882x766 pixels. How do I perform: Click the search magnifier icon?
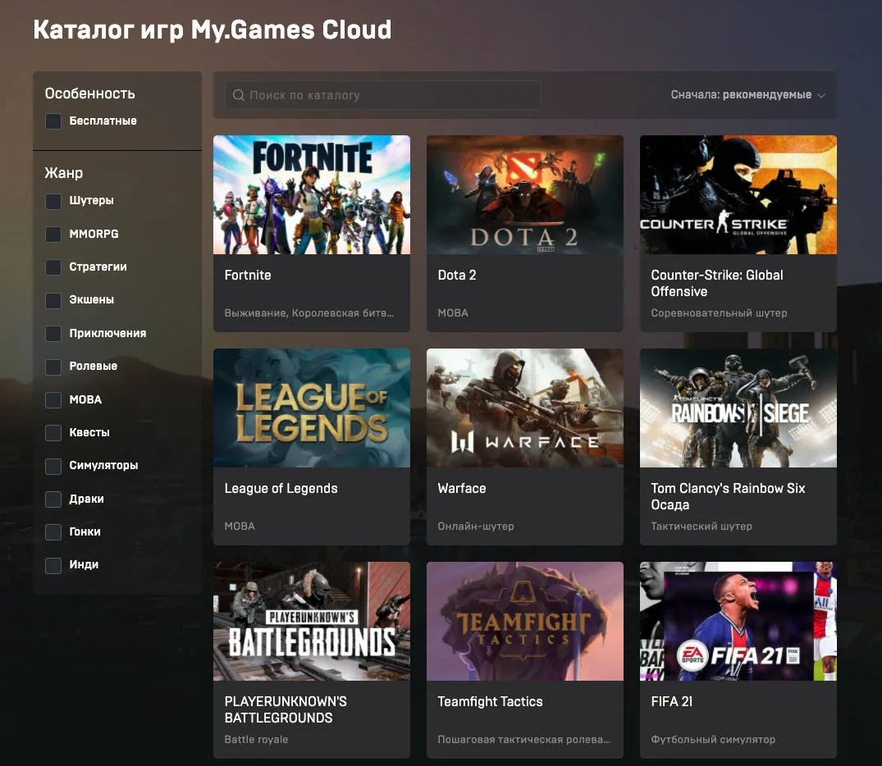(x=239, y=95)
